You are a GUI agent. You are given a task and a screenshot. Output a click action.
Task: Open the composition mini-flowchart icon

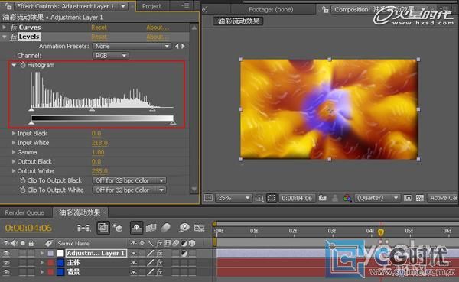point(83,228)
